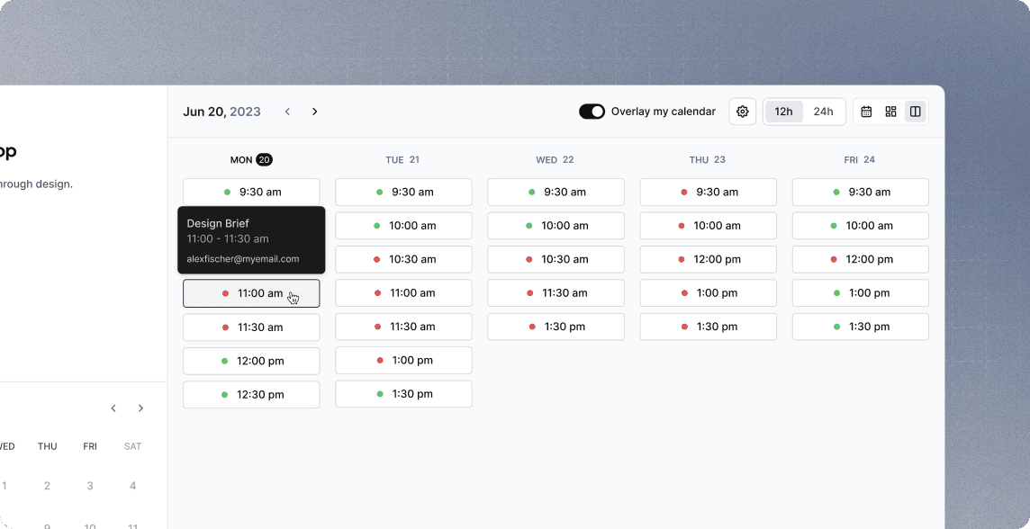This screenshot has width=1030, height=529.
Task: Go to next week arrow beside Jun 20
Action: coord(314,112)
